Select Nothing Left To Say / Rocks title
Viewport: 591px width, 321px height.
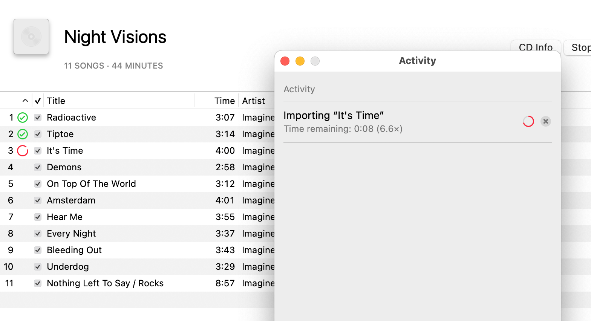105,283
